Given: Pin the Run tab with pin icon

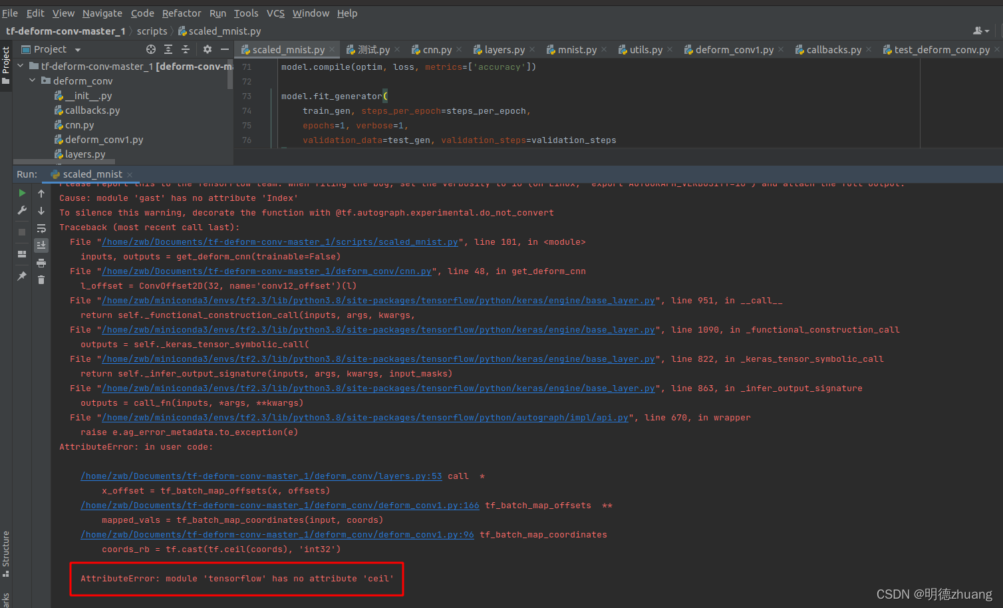Looking at the screenshot, I should point(22,275).
